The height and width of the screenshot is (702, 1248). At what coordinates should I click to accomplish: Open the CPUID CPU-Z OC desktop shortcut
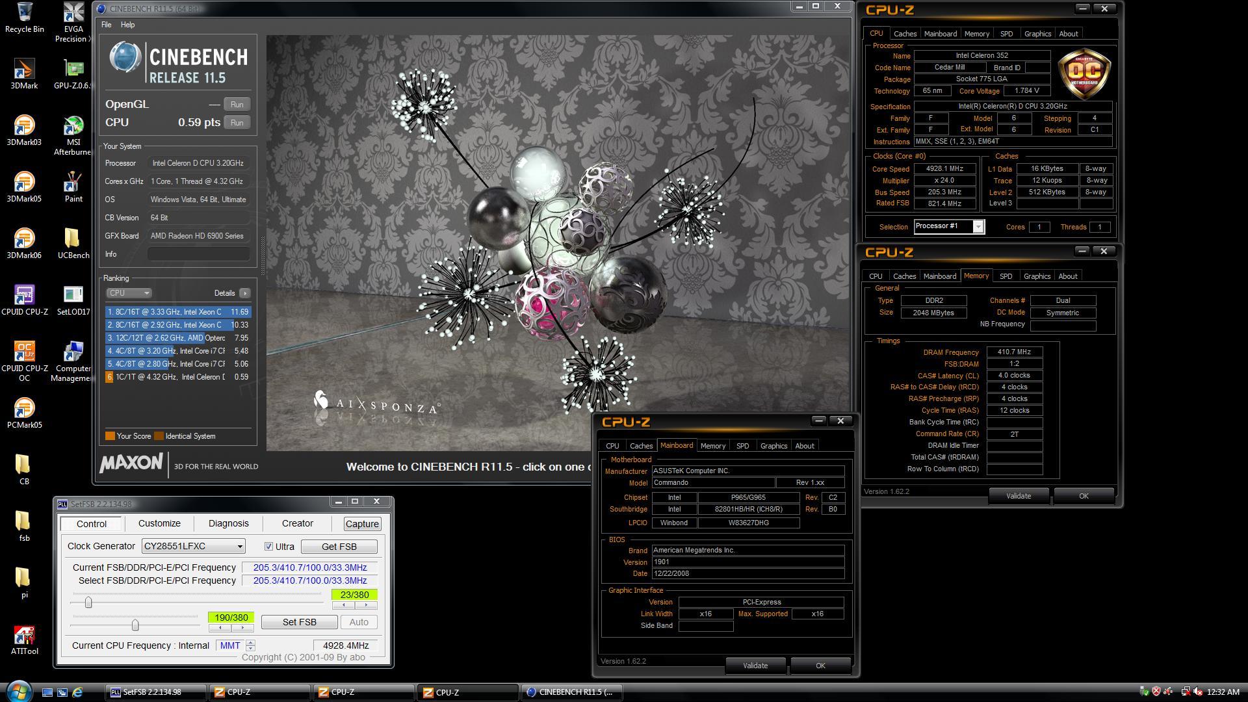click(24, 361)
